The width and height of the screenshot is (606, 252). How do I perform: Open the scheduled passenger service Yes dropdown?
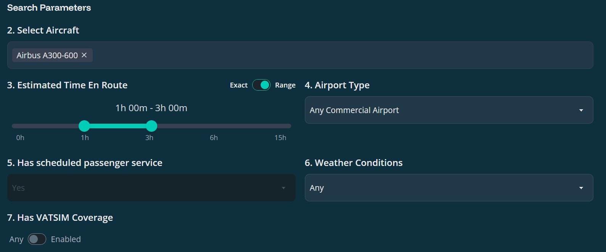pos(145,188)
